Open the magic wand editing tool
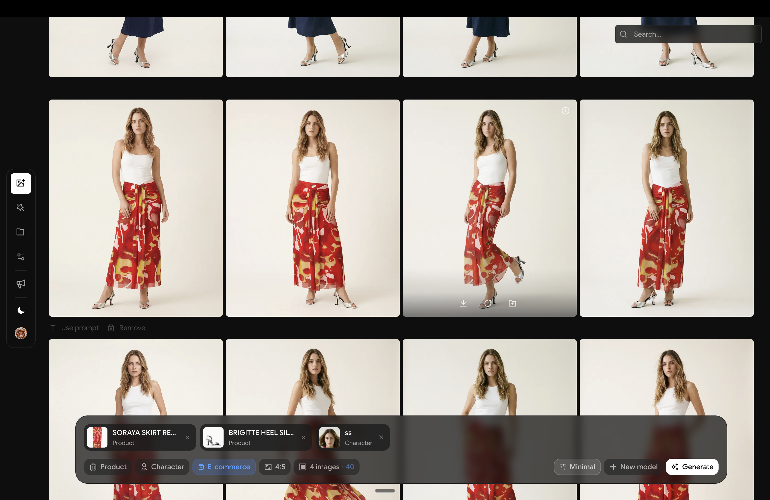Viewport: 770px width, 500px height. click(x=20, y=207)
